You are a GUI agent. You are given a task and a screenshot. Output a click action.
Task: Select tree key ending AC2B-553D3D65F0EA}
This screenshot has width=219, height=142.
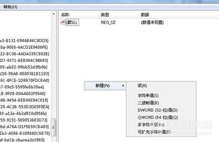coord(25,107)
